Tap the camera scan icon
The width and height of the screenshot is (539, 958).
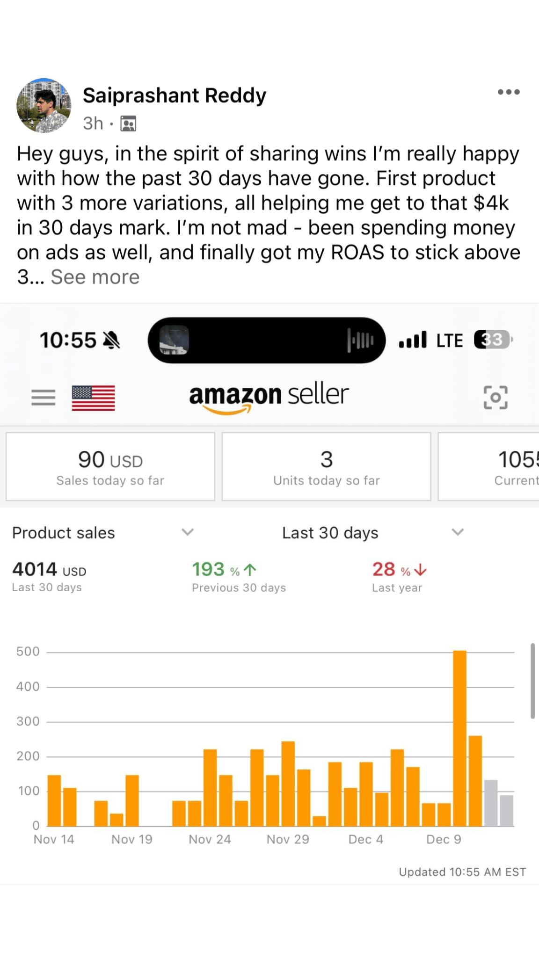tap(495, 398)
